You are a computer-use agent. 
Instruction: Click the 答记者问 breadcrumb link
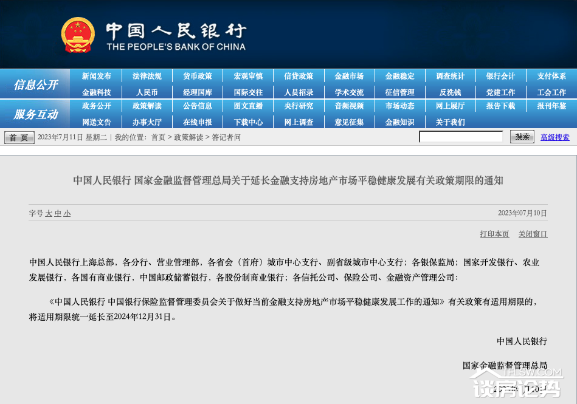point(226,137)
